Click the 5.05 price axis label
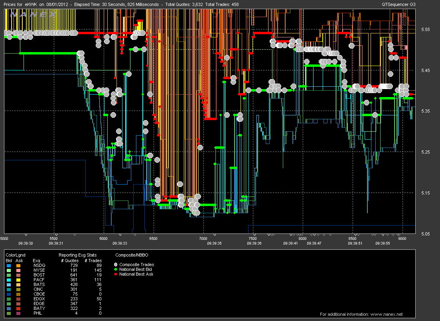This screenshot has height=321, width=440. [425, 233]
